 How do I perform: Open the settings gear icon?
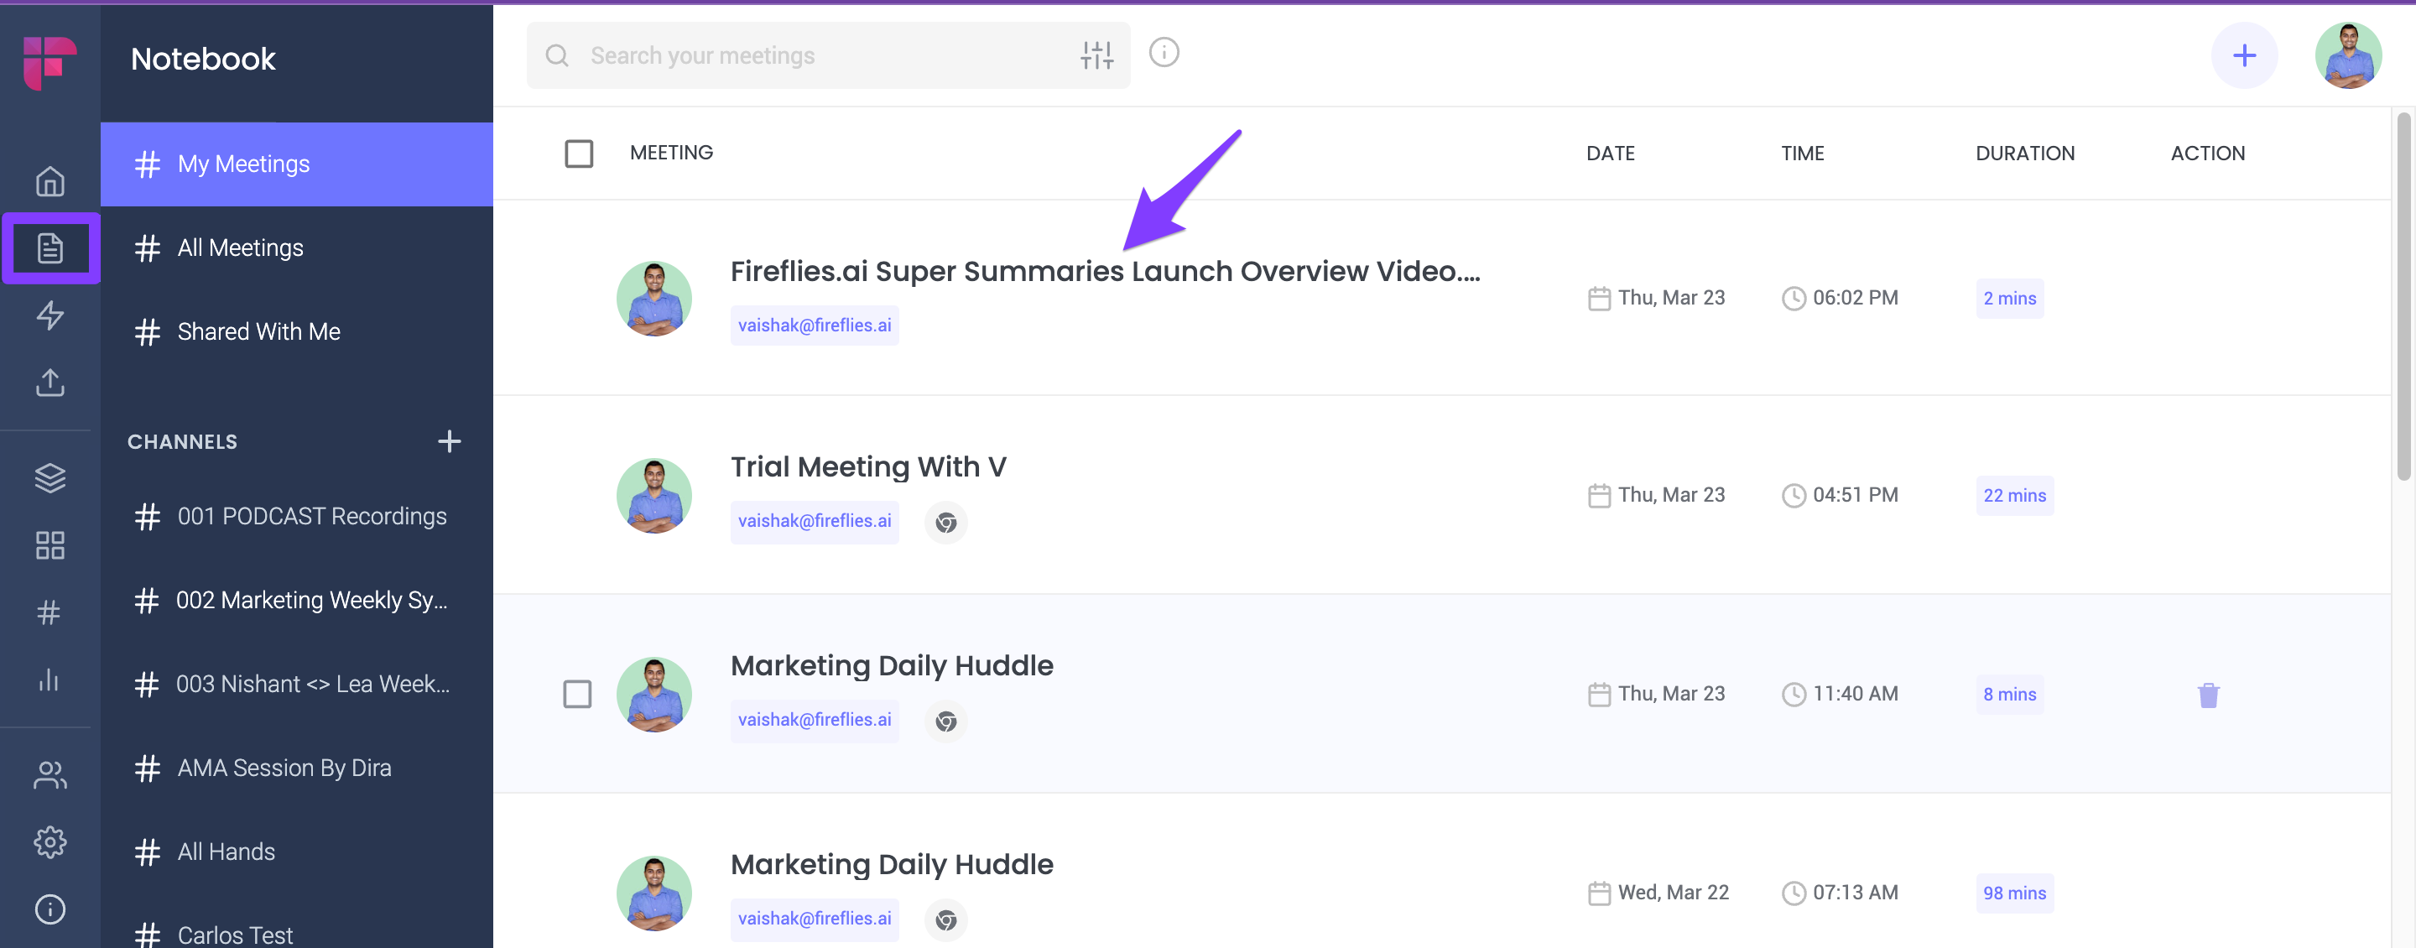tap(49, 842)
